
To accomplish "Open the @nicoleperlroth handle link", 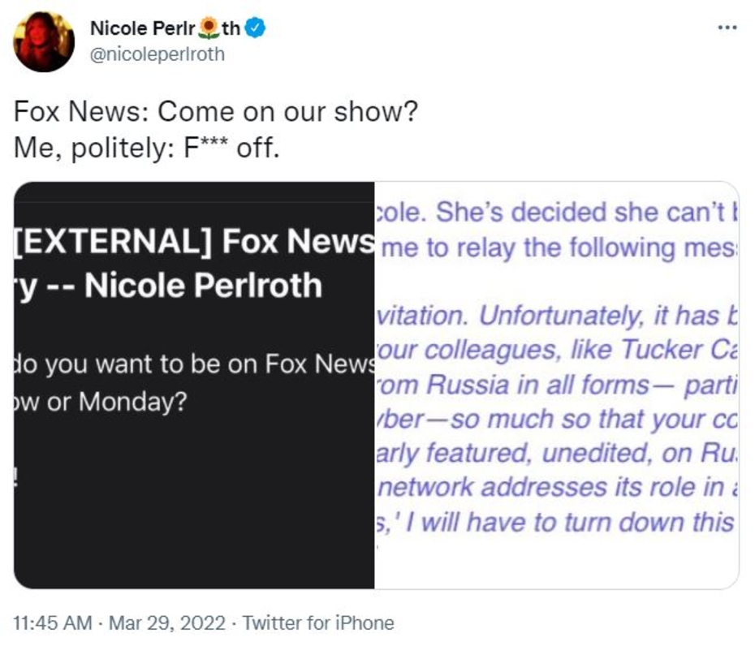I will 157,54.
